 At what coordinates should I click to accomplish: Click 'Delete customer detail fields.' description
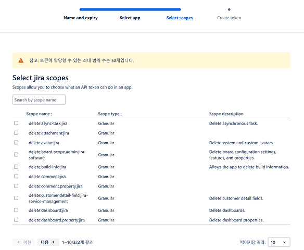click(236, 198)
